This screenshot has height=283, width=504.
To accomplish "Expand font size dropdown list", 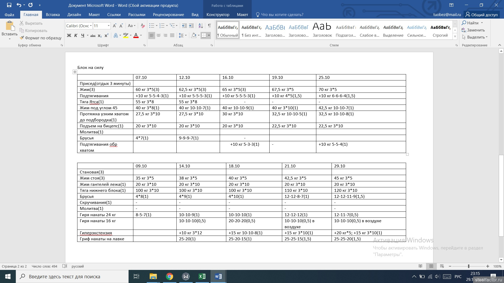I will [x=108, y=26].
